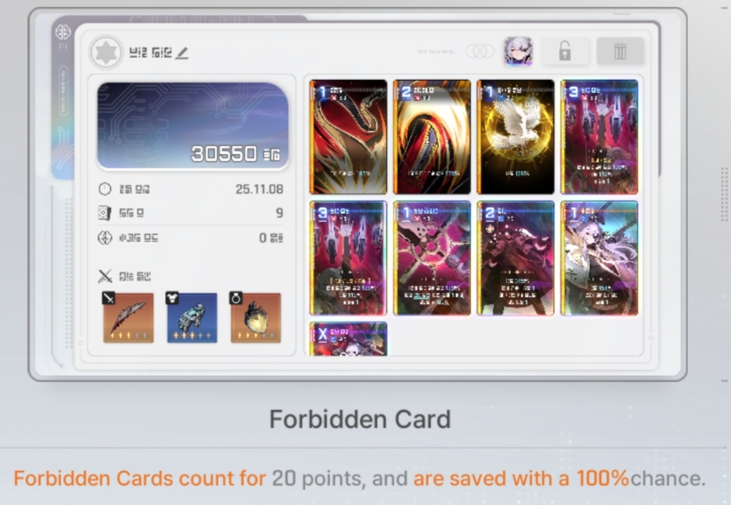The height and width of the screenshot is (505, 731).
Task: Click the three linked rings icon
Action: 479,51
